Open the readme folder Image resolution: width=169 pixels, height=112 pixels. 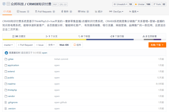(x=12, y=84)
